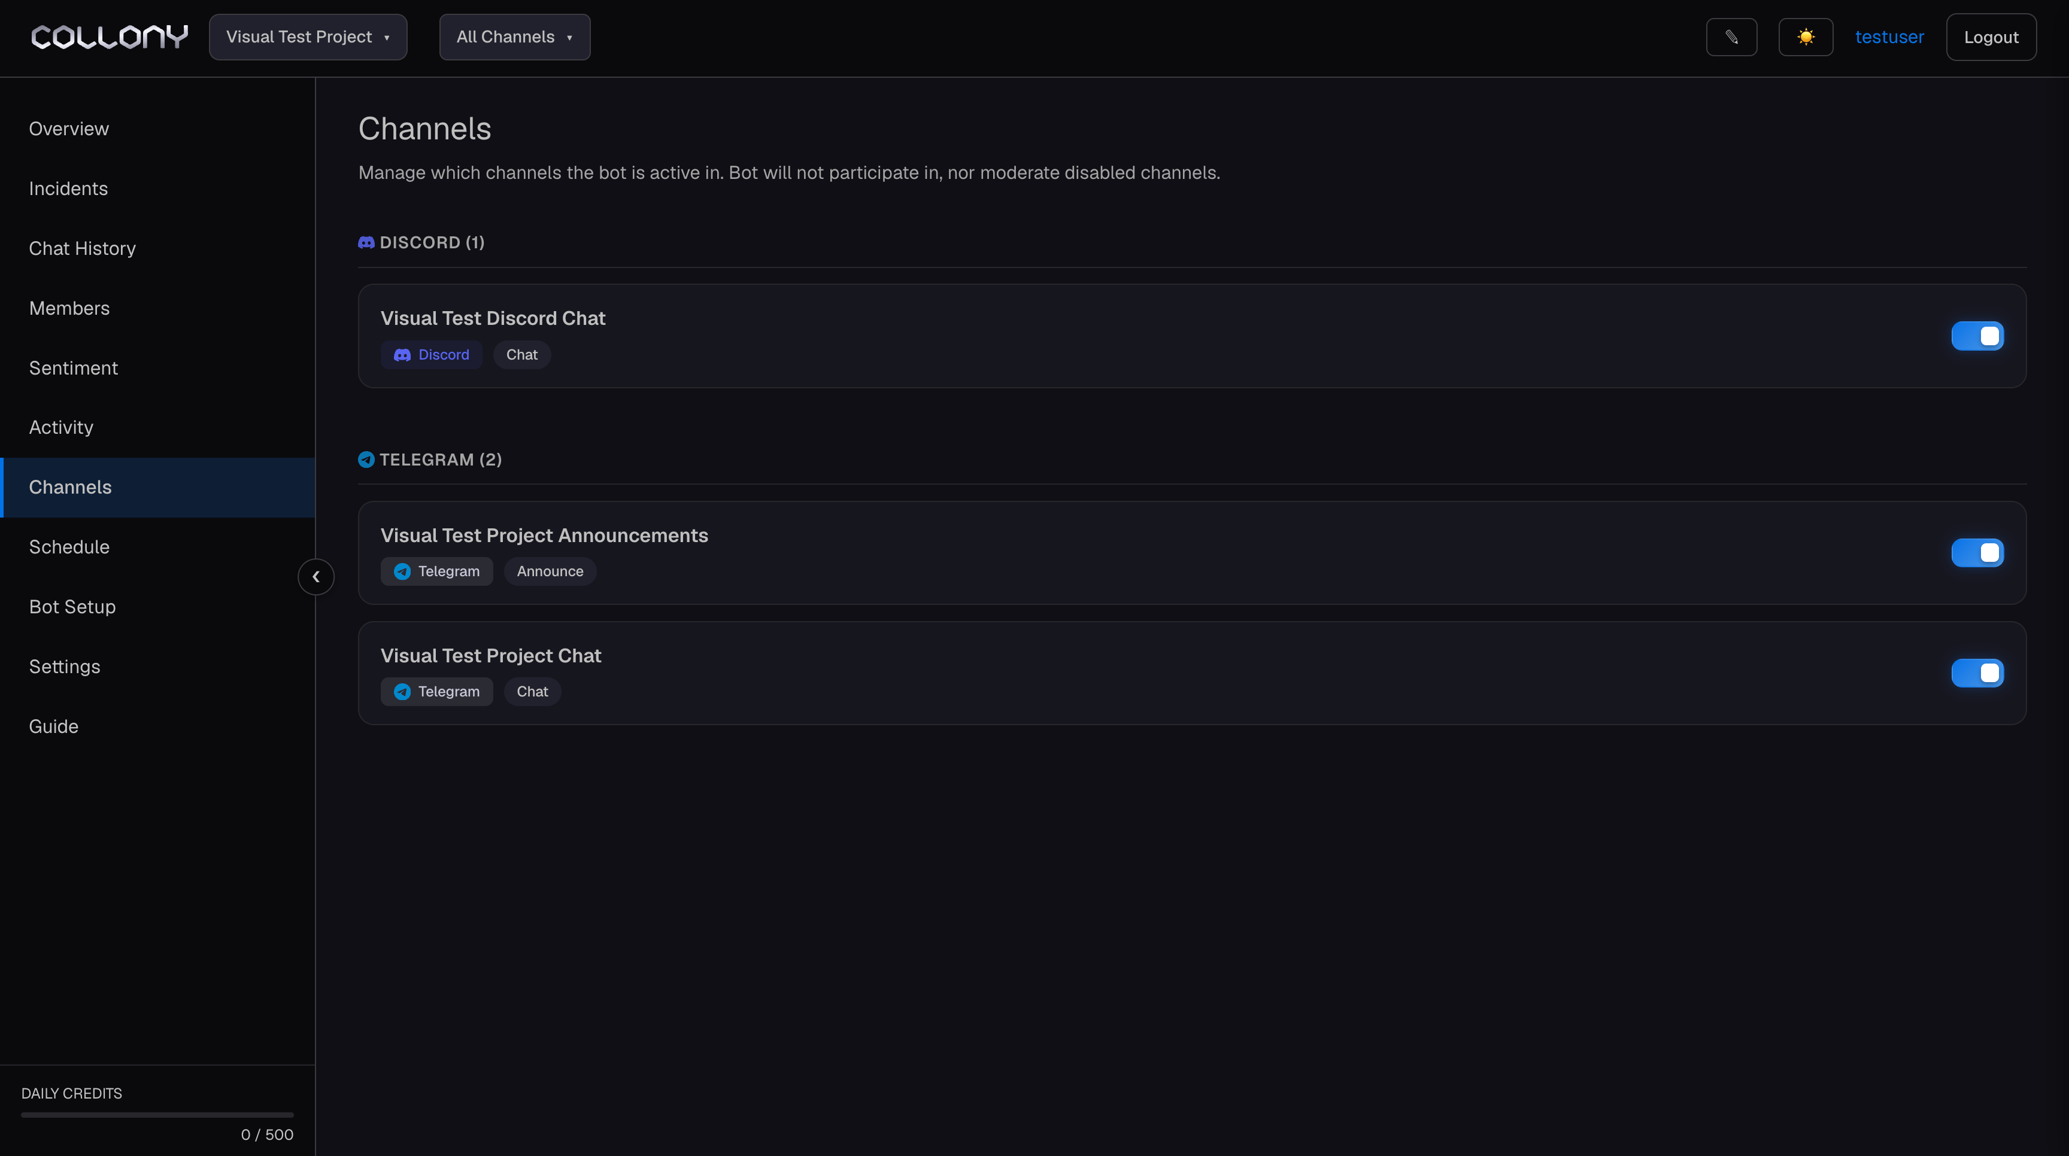Open Settings in the sidebar
This screenshot has height=1156, width=2069.
pyautogui.click(x=157, y=667)
